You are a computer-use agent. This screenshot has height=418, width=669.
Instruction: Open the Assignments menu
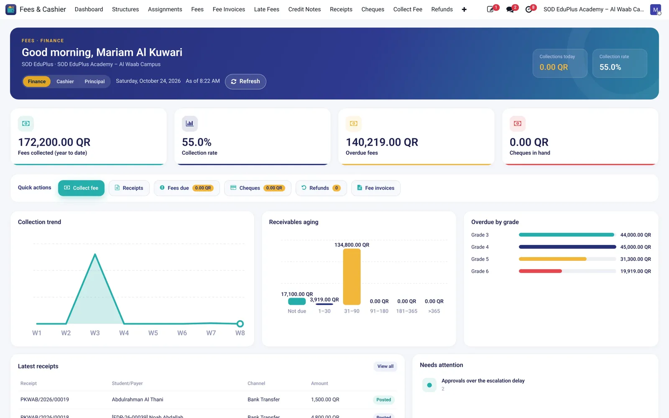[165, 9]
